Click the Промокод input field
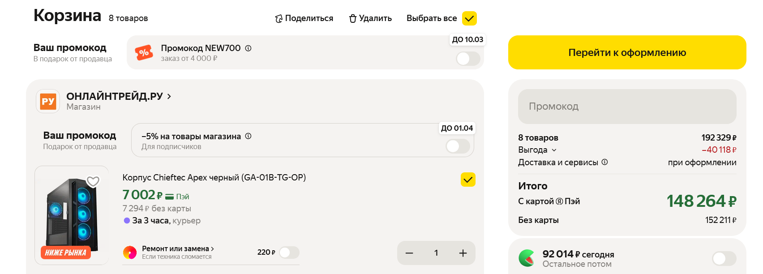Image resolution: width=763 pixels, height=274 pixels. pos(627,107)
